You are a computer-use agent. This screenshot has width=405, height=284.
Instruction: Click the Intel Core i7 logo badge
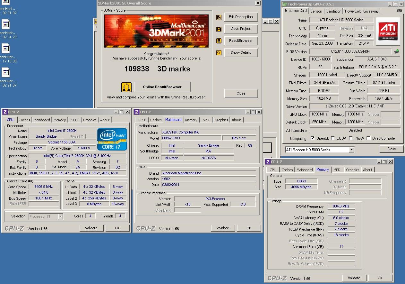(112, 139)
